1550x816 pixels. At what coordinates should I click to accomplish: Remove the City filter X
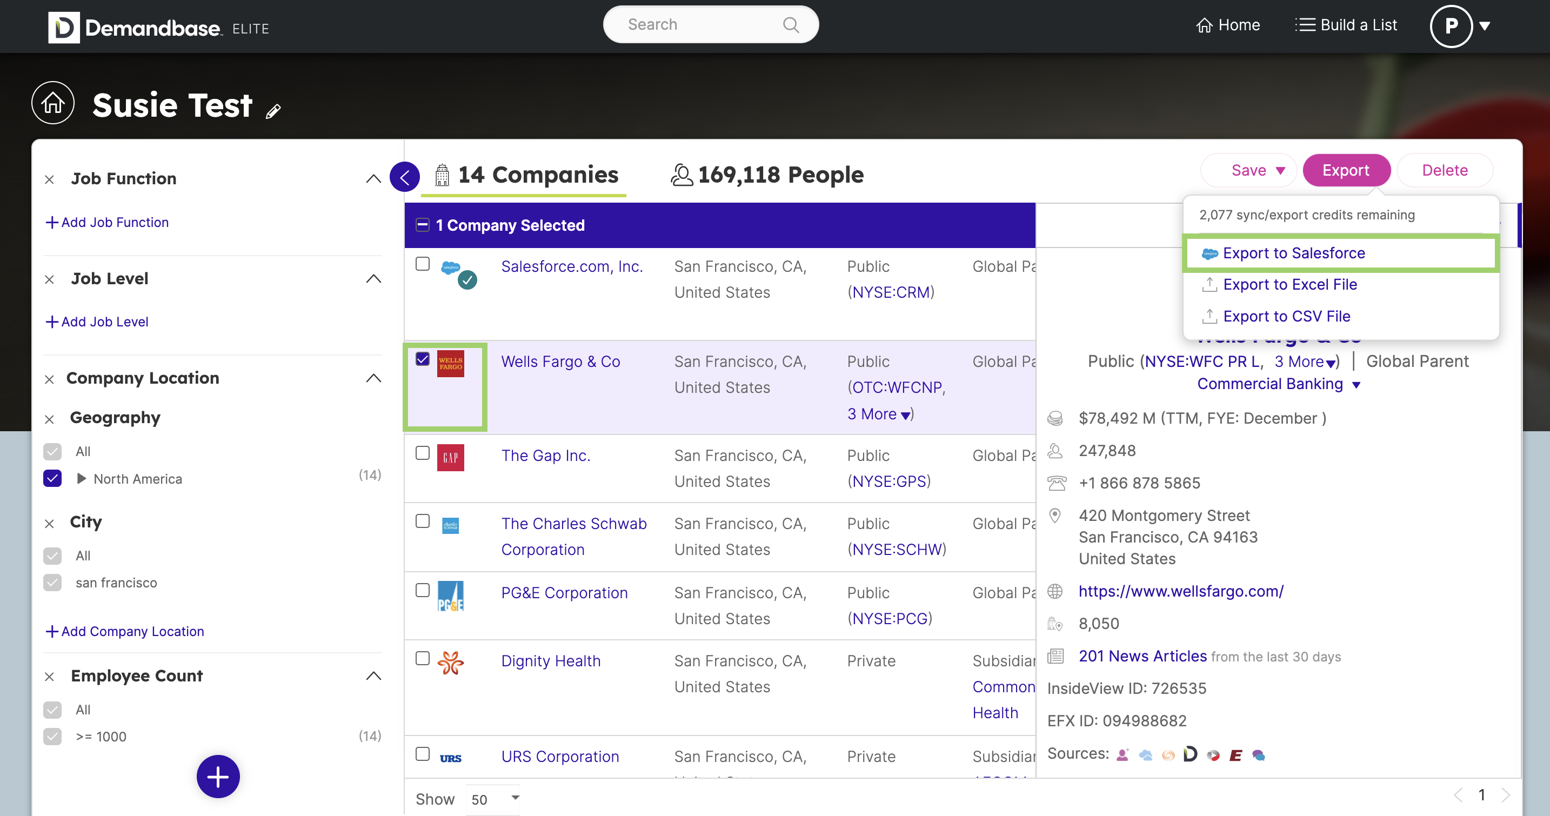click(49, 524)
